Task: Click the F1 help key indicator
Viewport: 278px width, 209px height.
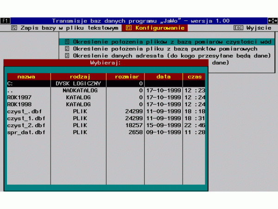Action: [5, 21]
